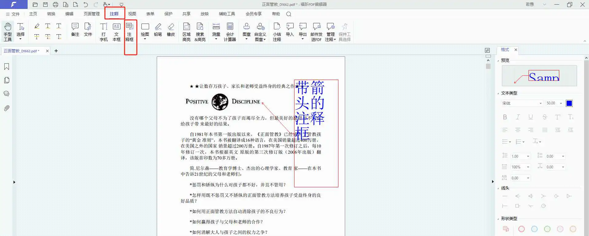Select the Typewriter tool (打字机)

(104, 32)
